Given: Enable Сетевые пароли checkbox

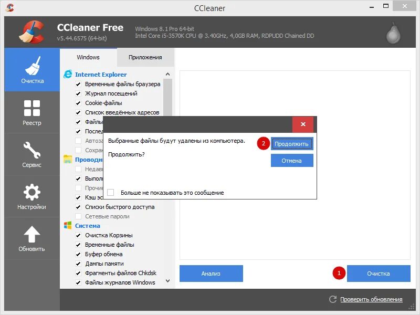Looking at the screenshot, I should (78, 216).
